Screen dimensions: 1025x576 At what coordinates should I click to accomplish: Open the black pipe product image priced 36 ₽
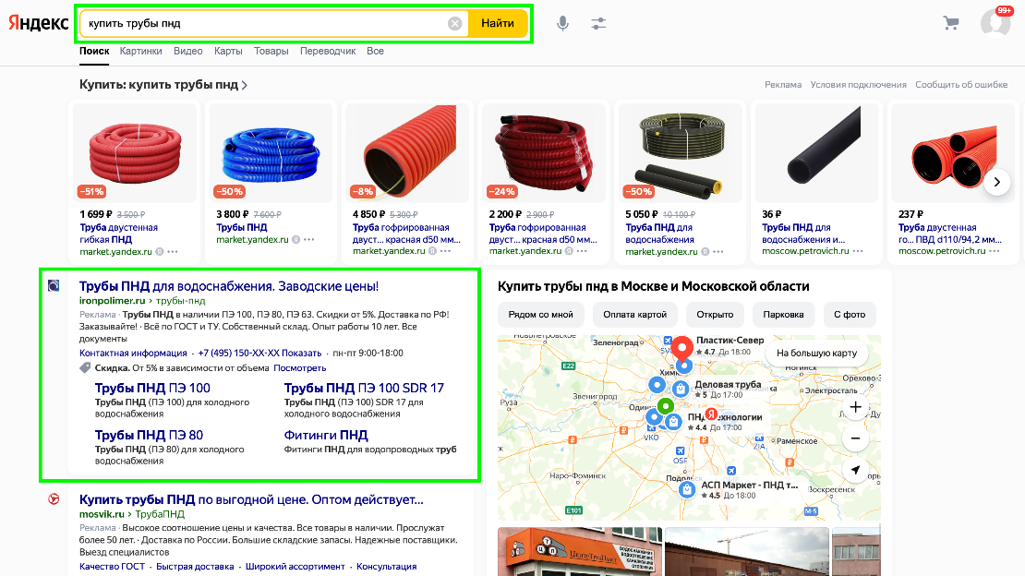[x=817, y=152]
